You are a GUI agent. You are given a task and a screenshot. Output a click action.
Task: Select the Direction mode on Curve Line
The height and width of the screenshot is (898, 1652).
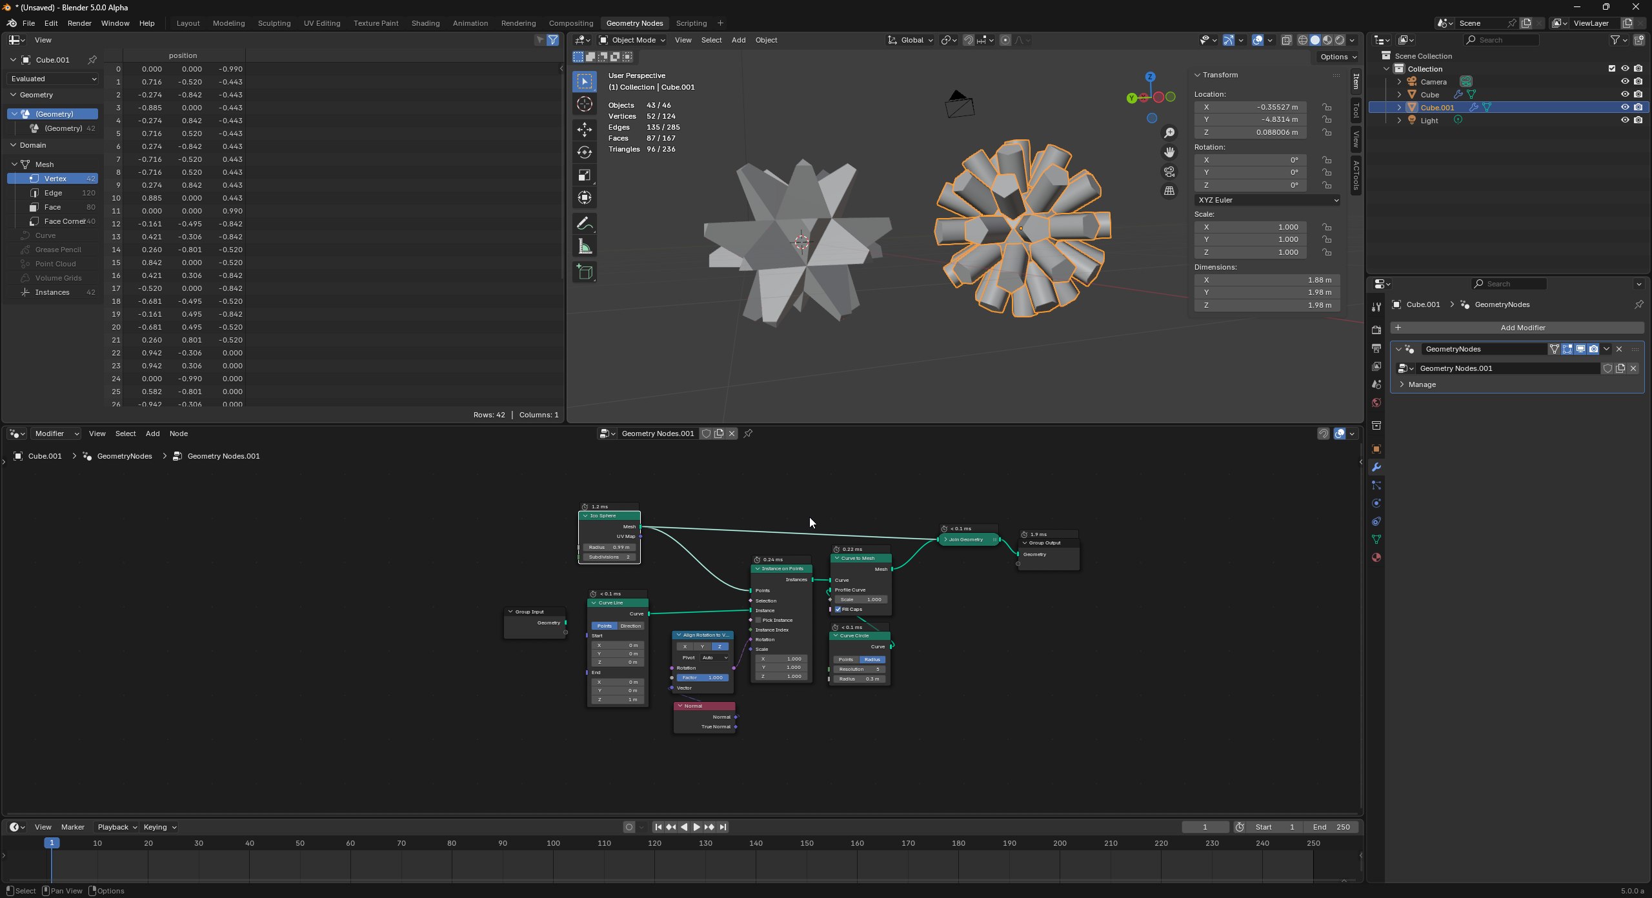pyautogui.click(x=630, y=626)
